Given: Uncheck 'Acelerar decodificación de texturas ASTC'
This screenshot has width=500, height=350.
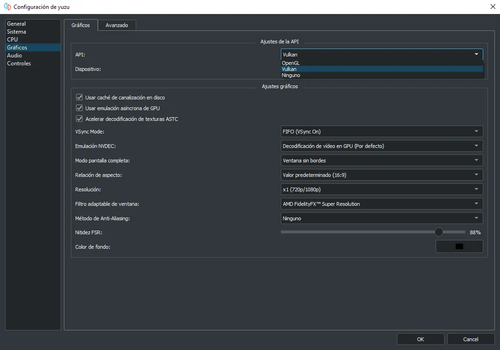Looking at the screenshot, I should click(79, 119).
